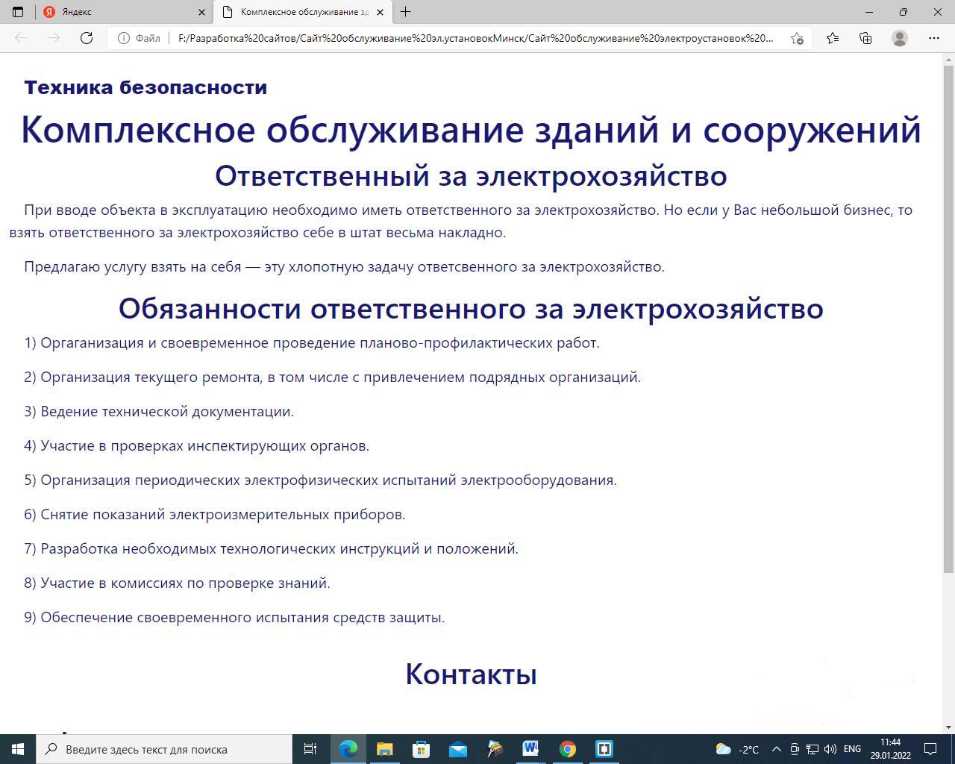The height and width of the screenshot is (764, 955).
Task: Open the tab actions menu icon
Action: tap(18, 12)
